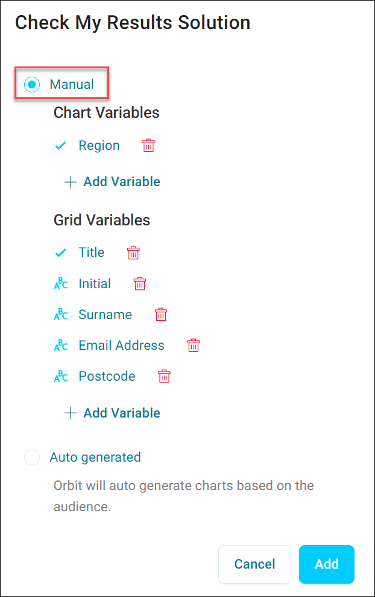
Task: Select the Email Address variable label
Action: 122,346
